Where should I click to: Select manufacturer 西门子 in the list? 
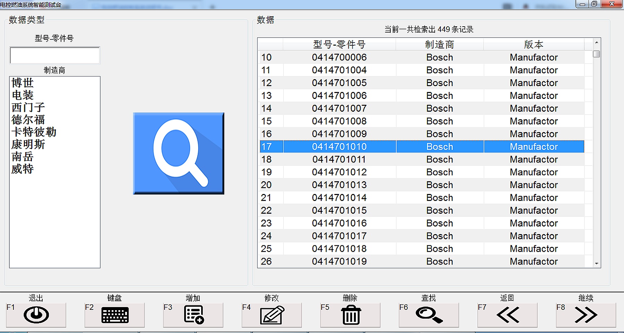(x=28, y=107)
